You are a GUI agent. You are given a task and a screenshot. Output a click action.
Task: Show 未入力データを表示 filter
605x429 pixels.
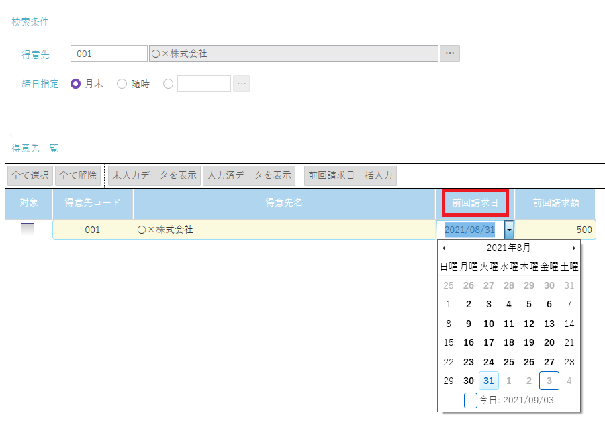click(154, 175)
